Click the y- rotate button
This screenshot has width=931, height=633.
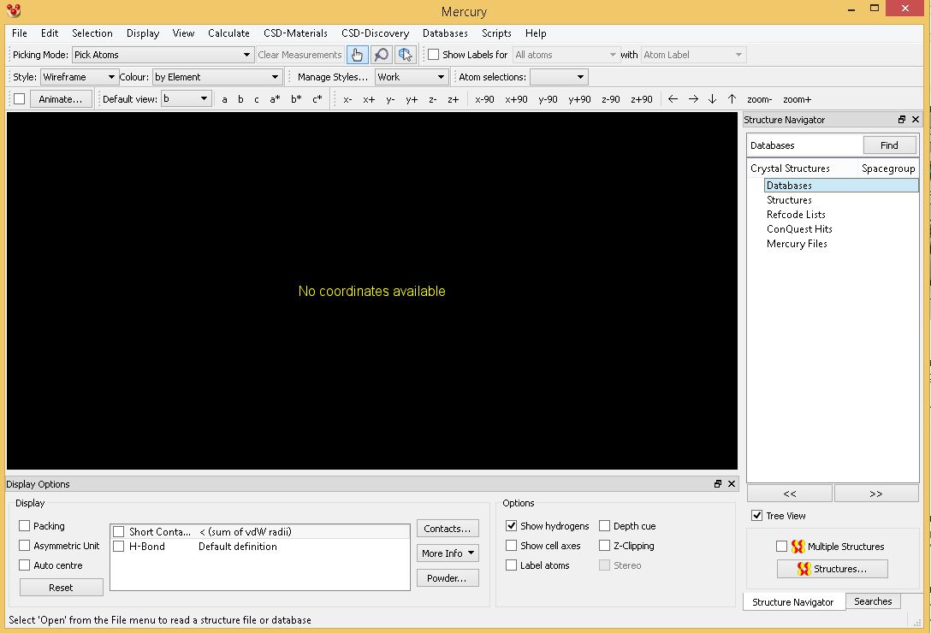tap(390, 99)
